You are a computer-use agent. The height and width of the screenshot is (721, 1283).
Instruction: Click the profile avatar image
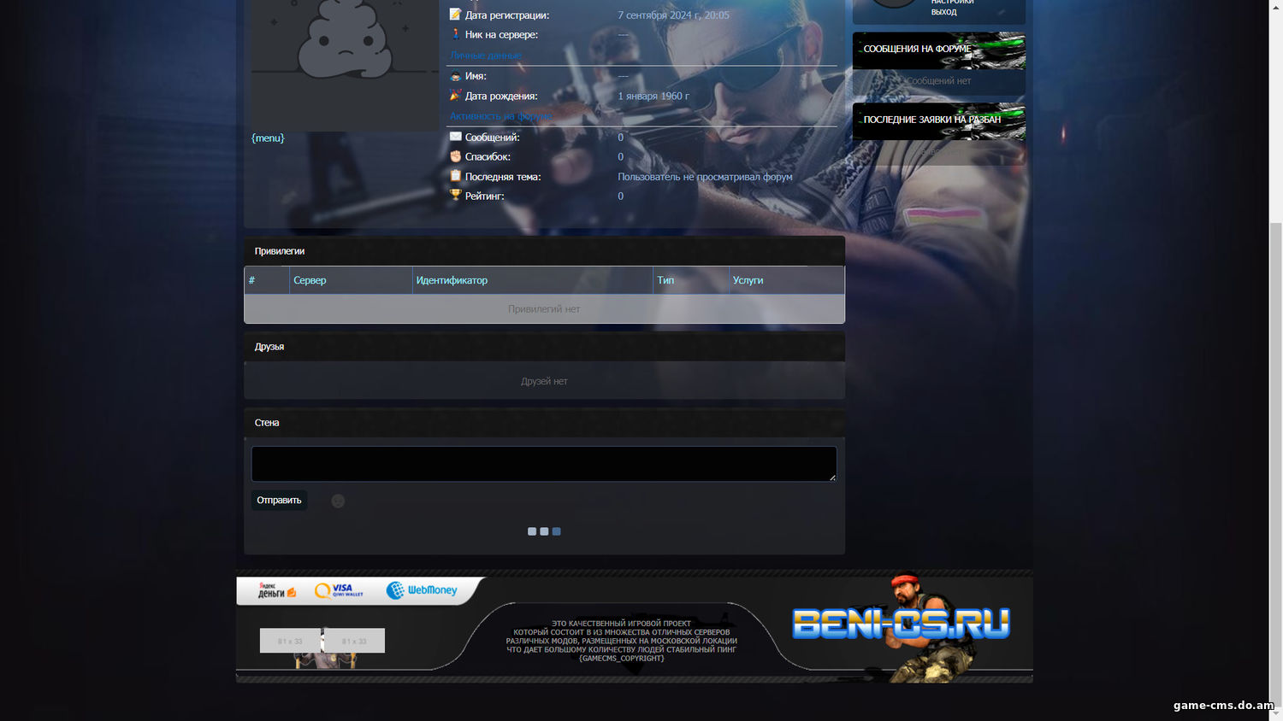click(345, 65)
